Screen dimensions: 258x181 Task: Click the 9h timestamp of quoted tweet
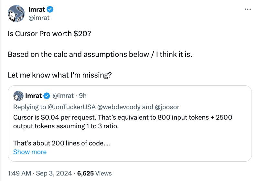pyautogui.click(x=83, y=96)
